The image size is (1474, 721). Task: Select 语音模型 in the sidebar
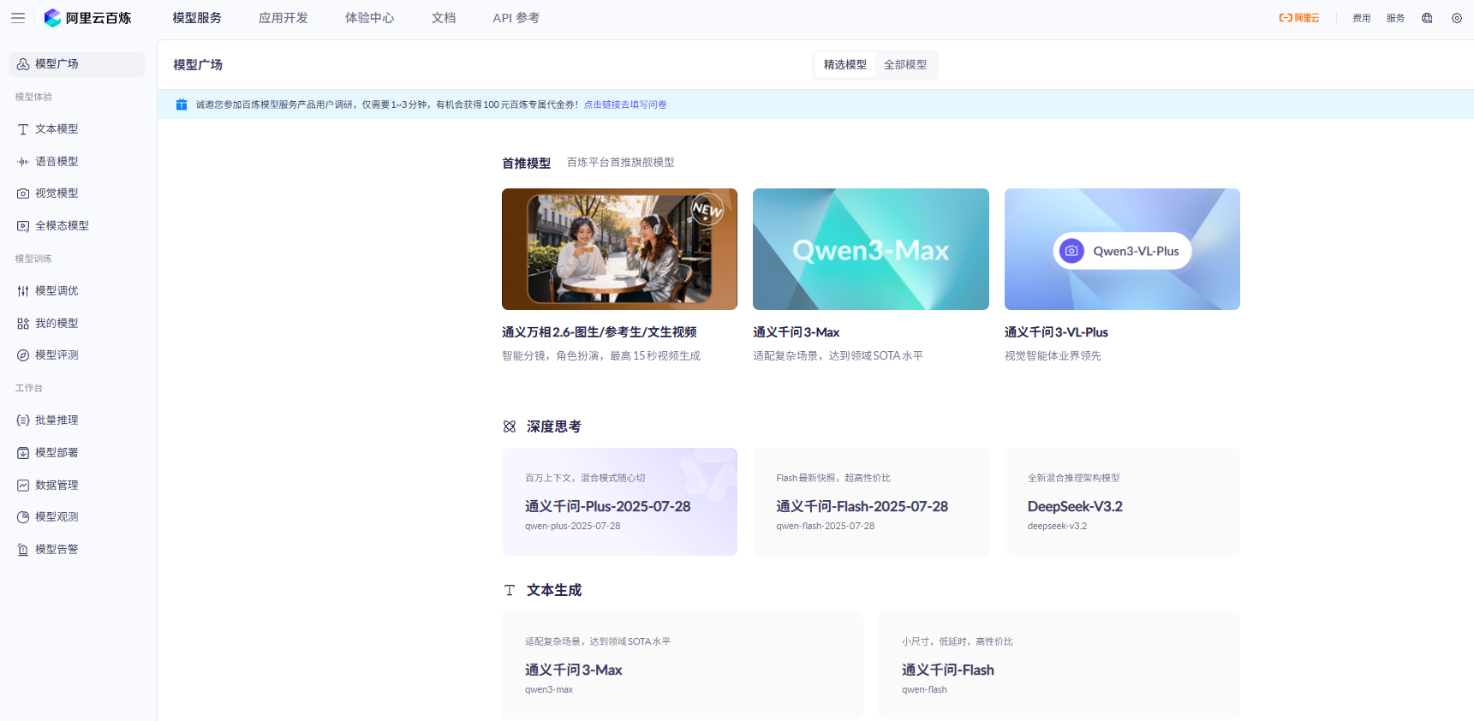click(x=76, y=162)
